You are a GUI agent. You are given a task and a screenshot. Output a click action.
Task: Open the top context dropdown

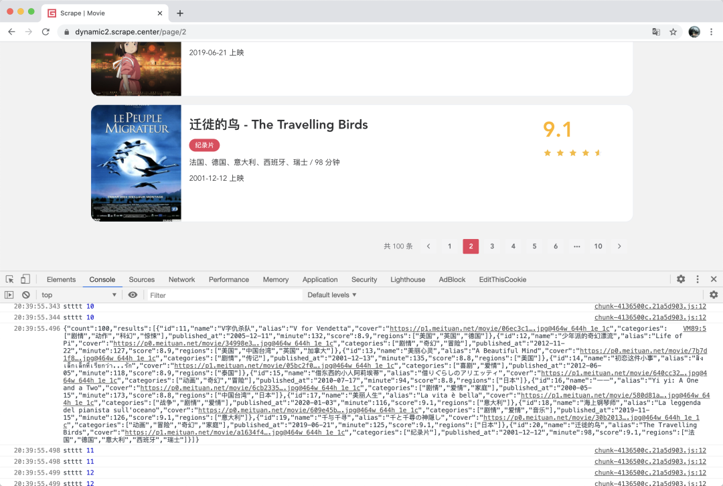point(78,295)
